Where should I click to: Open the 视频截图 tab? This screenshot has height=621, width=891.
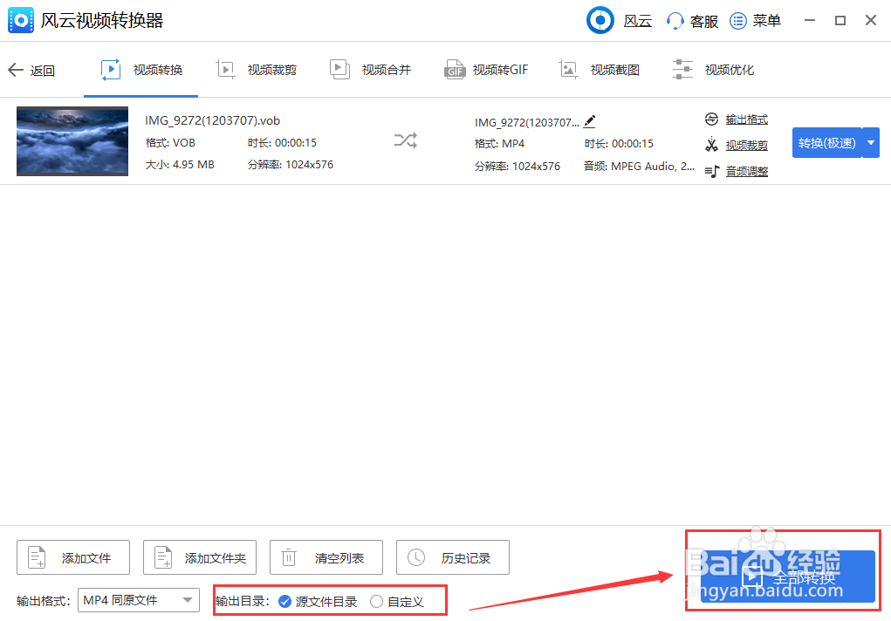(599, 70)
